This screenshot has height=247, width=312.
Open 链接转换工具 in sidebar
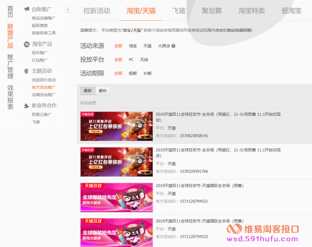[44, 33]
